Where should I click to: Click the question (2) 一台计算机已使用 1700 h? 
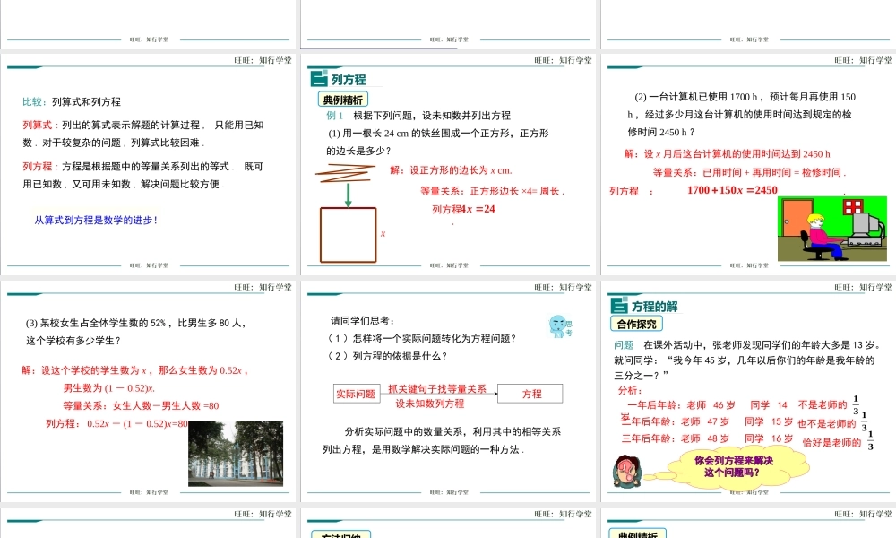point(742,115)
